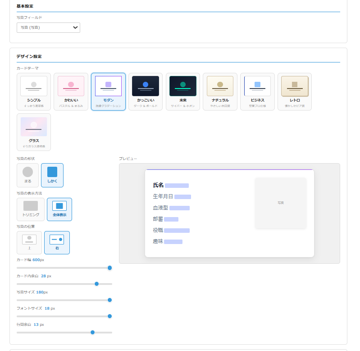Adjust the 写真サイズ slider
Image resolution: width=360 pixels, height=351 pixels.
[64, 300]
